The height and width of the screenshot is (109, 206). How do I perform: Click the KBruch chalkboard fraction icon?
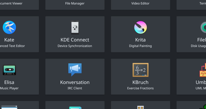coord(140,70)
